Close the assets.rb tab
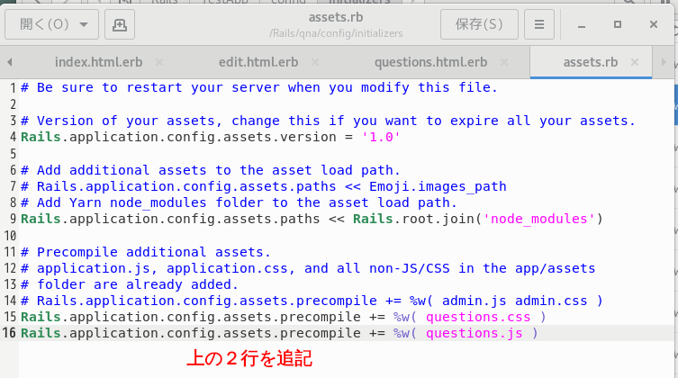Screen dimensions: 678x378 point(634,62)
